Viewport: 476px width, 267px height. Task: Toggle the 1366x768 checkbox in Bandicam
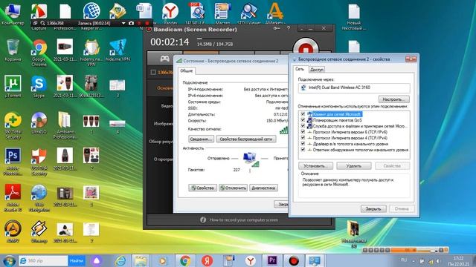pyautogui.click(x=153, y=72)
